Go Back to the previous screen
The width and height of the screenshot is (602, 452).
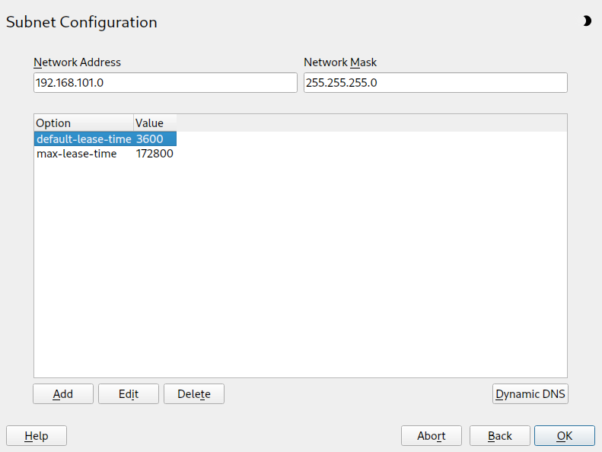[x=500, y=435]
